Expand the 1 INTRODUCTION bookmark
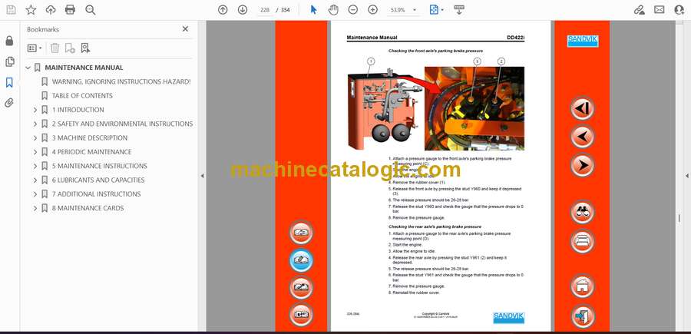This screenshot has width=691, height=334. click(35, 110)
